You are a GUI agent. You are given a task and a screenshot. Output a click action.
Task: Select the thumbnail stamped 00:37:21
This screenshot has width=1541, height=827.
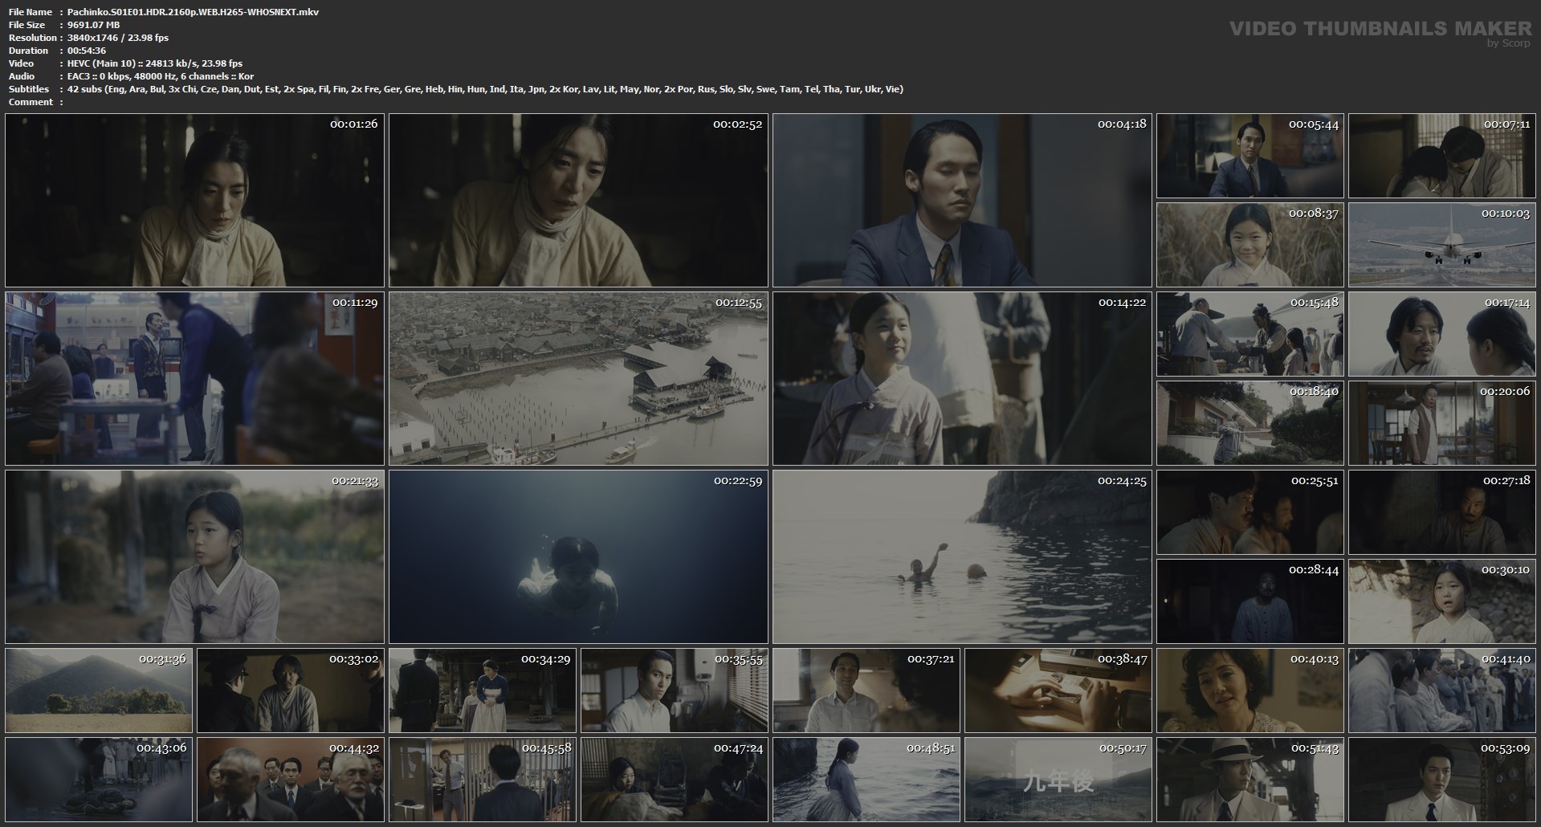[866, 691]
